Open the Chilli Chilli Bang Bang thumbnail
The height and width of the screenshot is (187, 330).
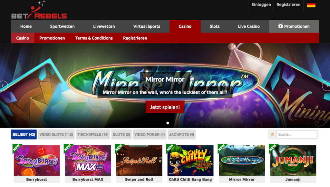pos(190,160)
